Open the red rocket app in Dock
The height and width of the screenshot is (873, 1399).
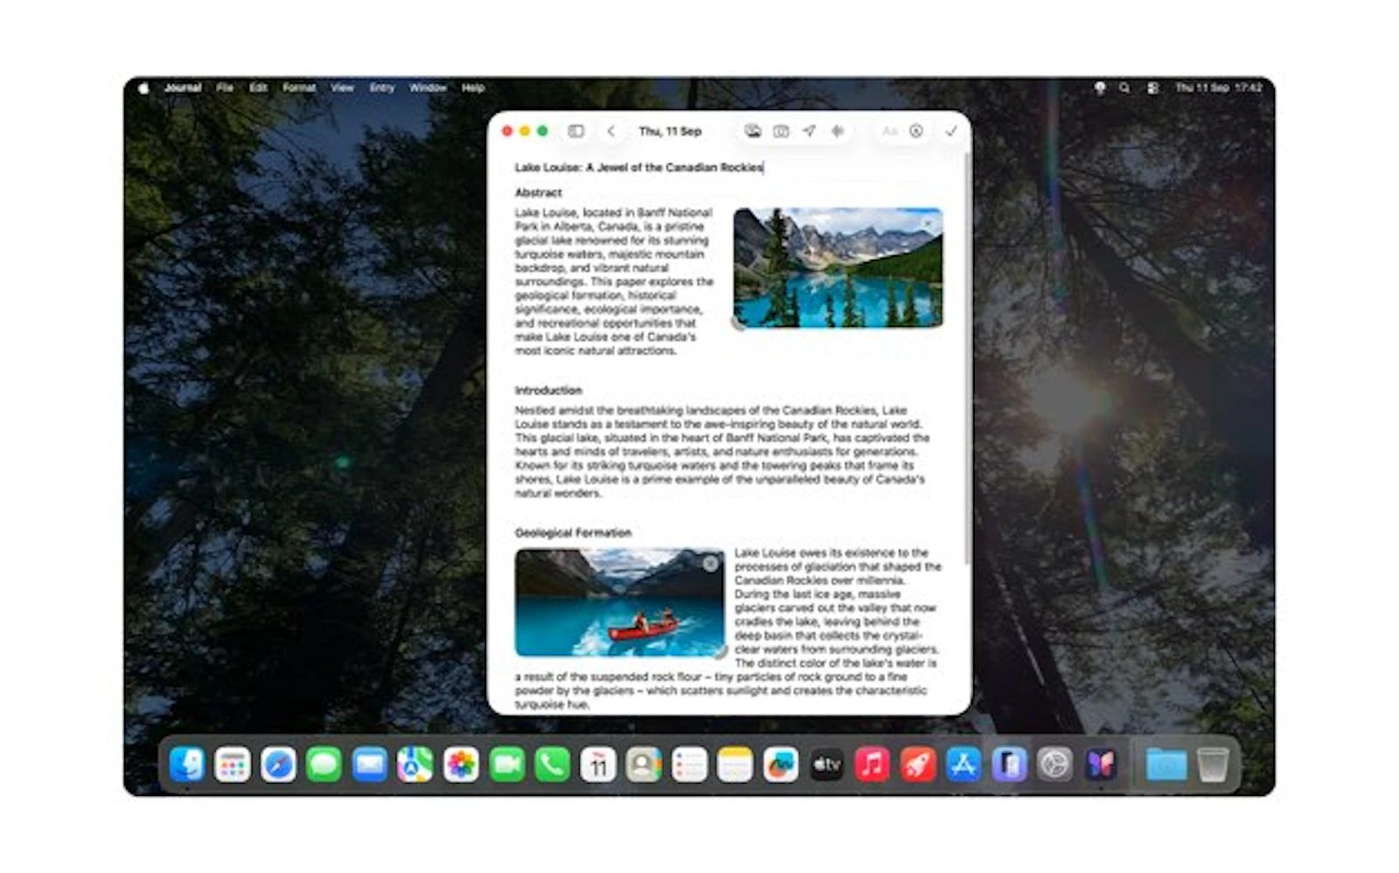pos(917,765)
